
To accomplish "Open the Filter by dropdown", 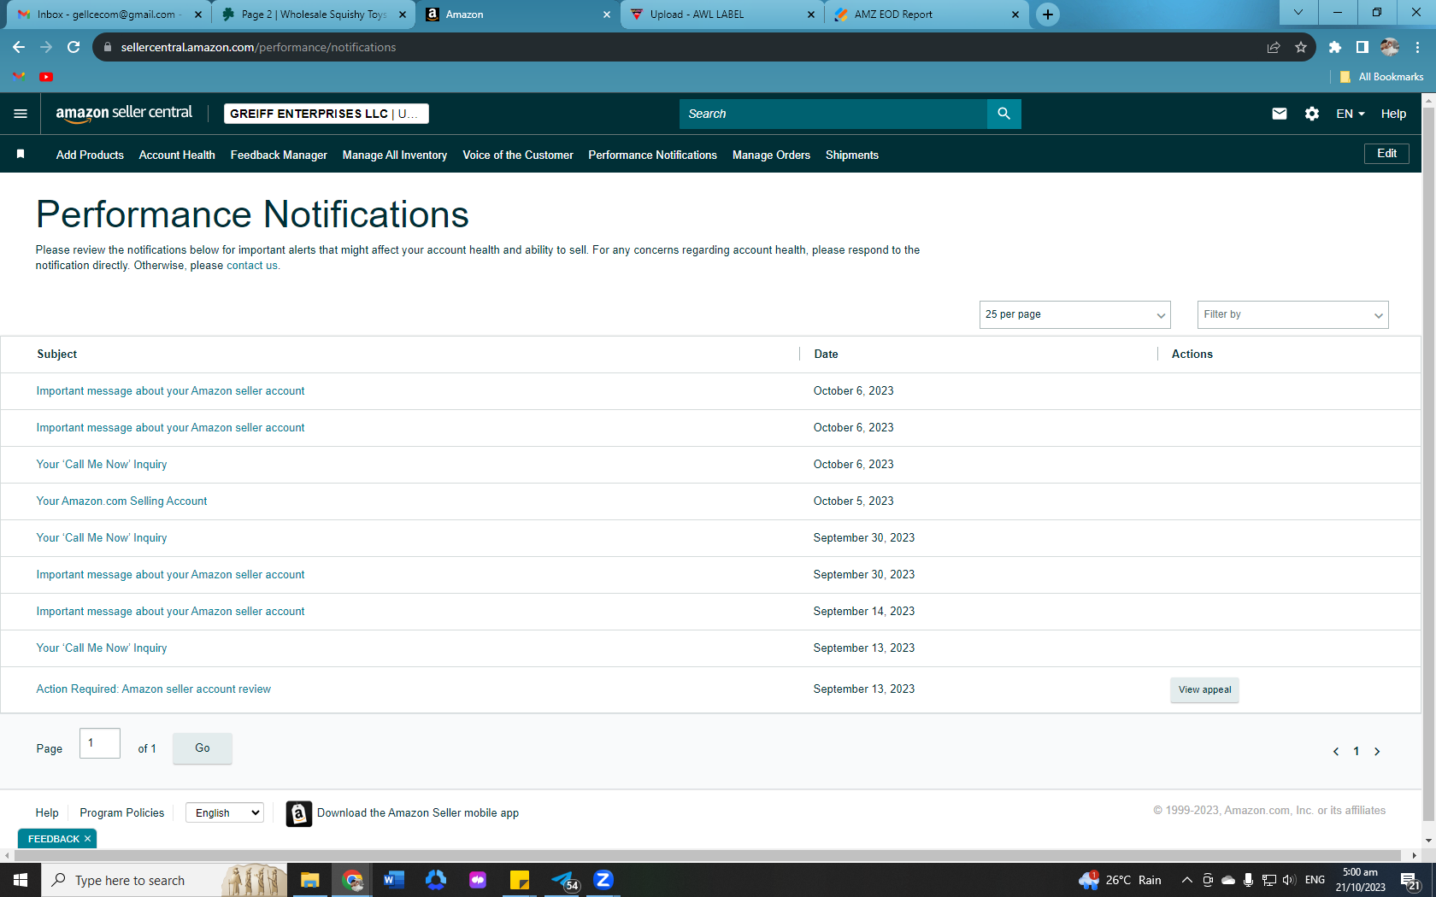I will [x=1292, y=314].
